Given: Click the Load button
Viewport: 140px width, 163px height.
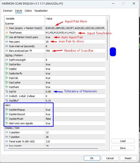Looking at the screenshot, I should pyautogui.click(x=123, y=141).
